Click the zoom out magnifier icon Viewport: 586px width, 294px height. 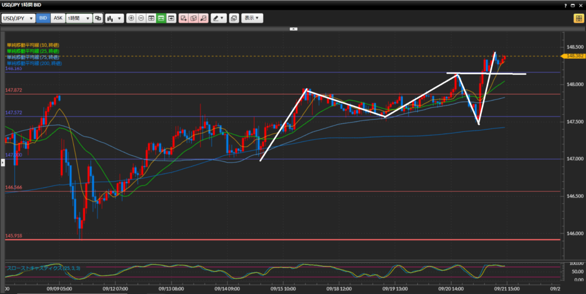[141, 18]
